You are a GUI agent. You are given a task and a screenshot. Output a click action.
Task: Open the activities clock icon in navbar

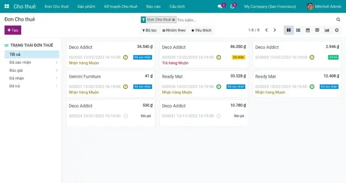[232, 6]
